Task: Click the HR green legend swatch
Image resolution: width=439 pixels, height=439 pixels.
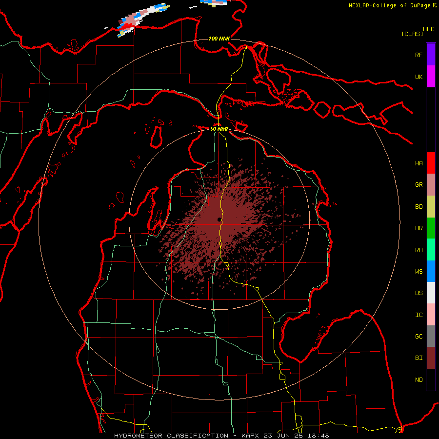Action: point(431,228)
